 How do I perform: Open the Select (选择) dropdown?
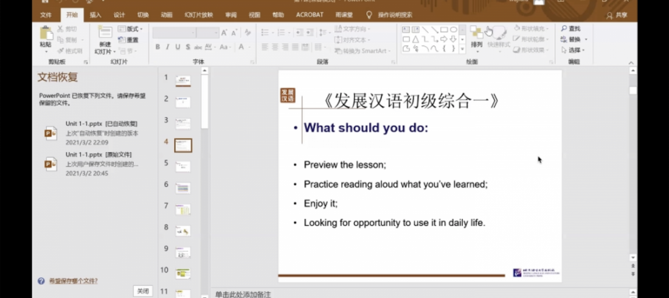click(573, 50)
